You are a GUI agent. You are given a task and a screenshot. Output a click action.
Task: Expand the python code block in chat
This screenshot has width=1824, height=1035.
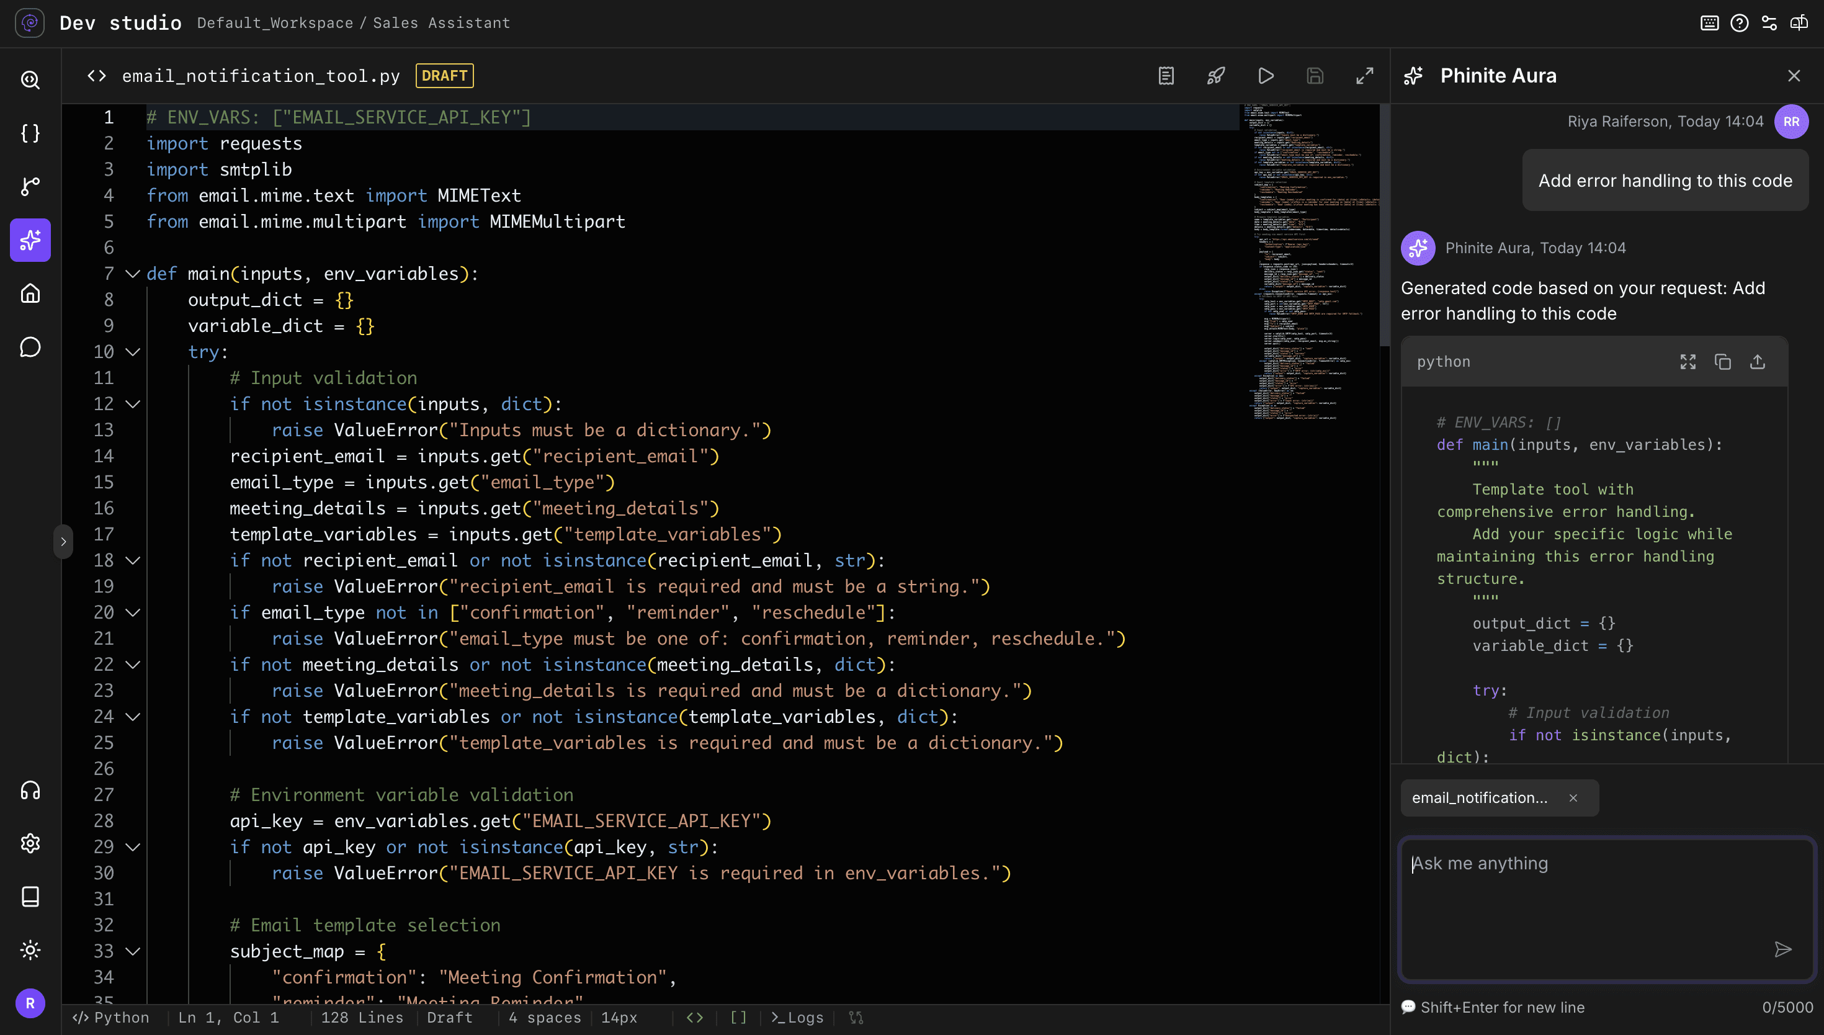[1688, 362]
